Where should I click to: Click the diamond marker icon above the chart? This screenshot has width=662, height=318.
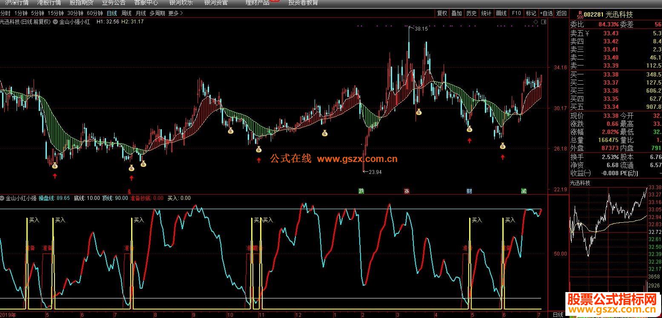536,21
